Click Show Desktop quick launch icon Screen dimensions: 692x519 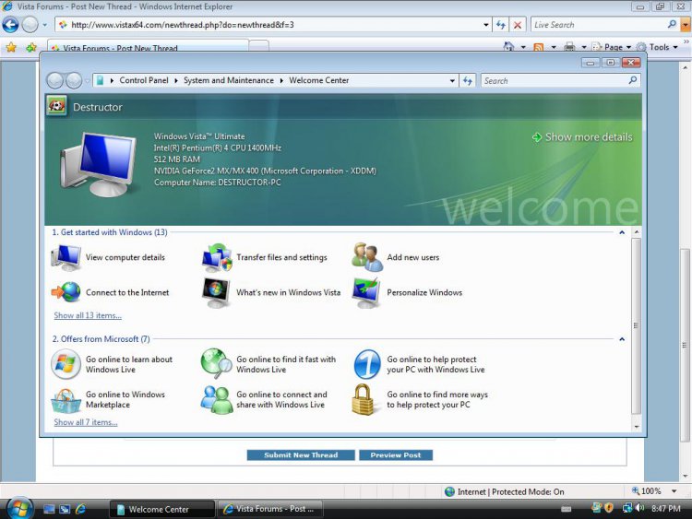pos(49,509)
